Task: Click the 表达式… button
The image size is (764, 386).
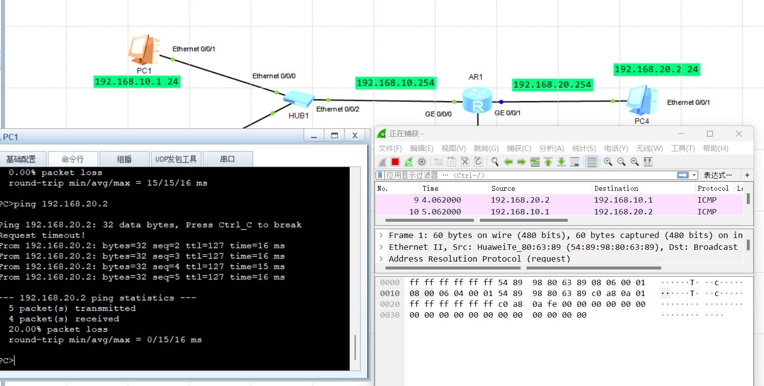Action: [x=717, y=175]
